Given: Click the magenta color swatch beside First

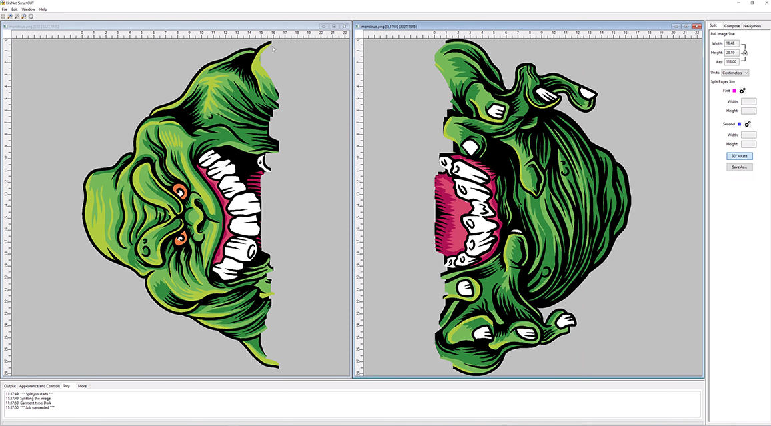Looking at the screenshot, I should (734, 91).
